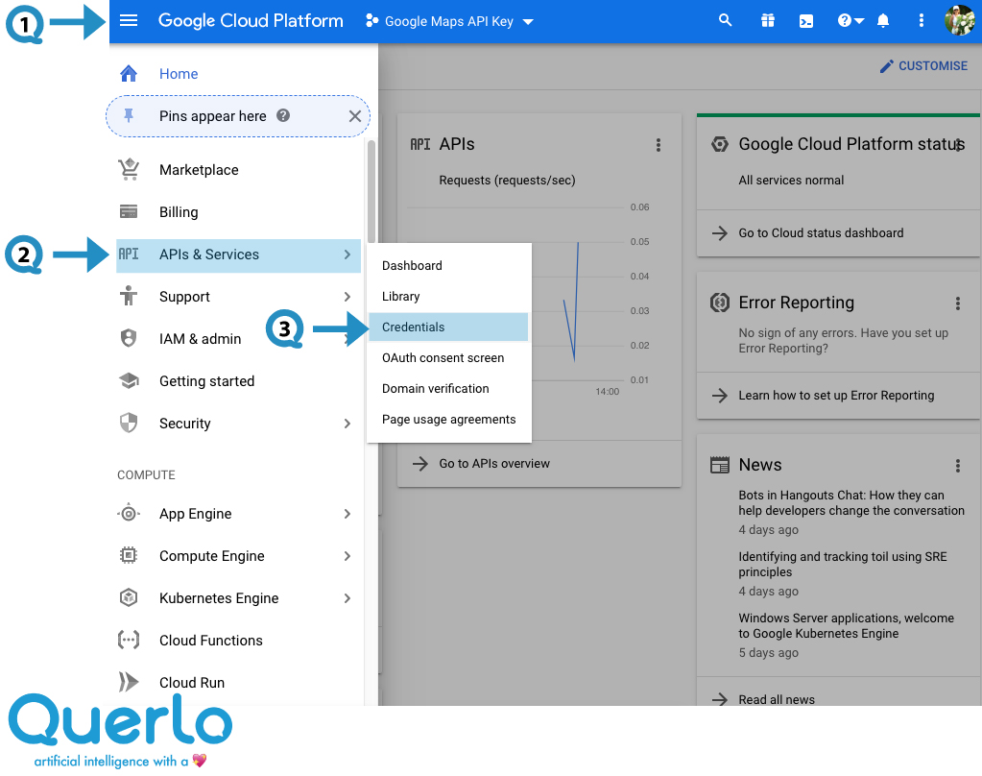982x776 pixels.
Task: Click the Support person icon
Action: point(129,296)
